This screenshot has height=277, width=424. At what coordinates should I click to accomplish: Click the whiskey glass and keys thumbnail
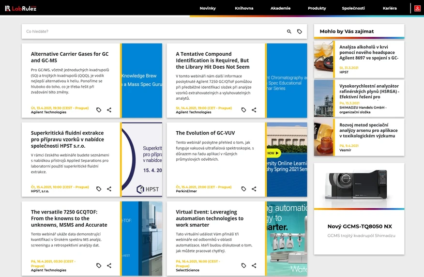[324, 60]
